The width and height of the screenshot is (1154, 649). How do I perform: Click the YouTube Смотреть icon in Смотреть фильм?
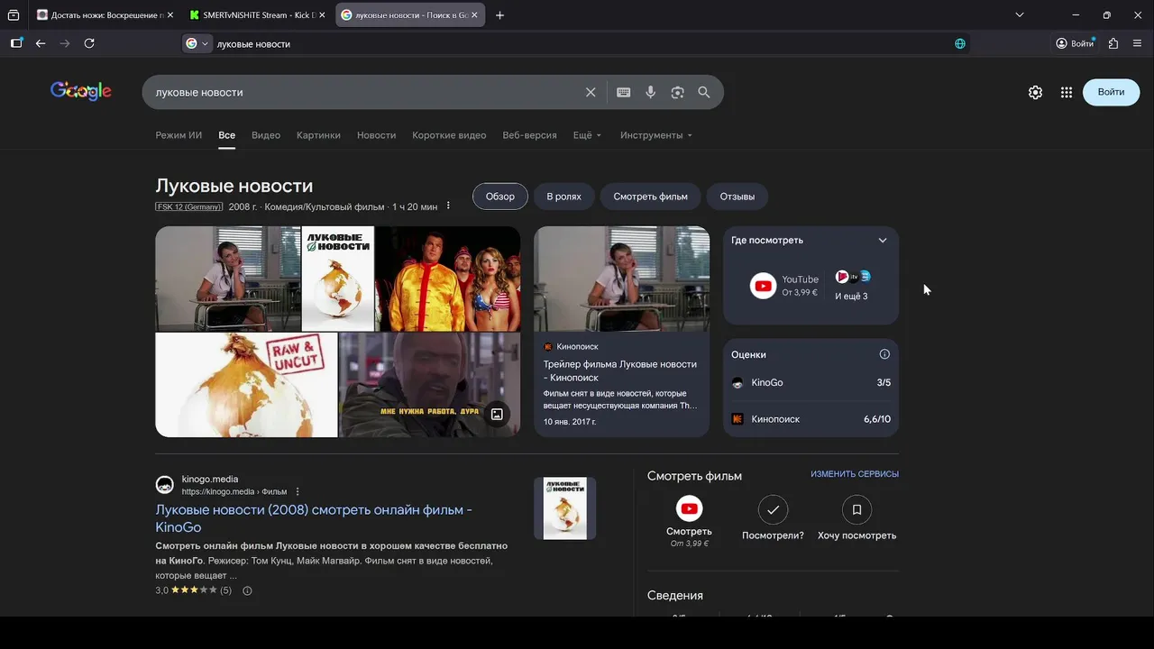(x=689, y=509)
